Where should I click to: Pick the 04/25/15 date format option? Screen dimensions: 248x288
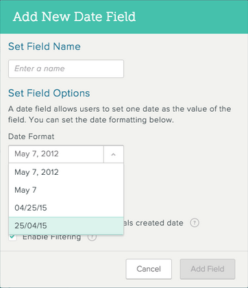click(x=66, y=208)
